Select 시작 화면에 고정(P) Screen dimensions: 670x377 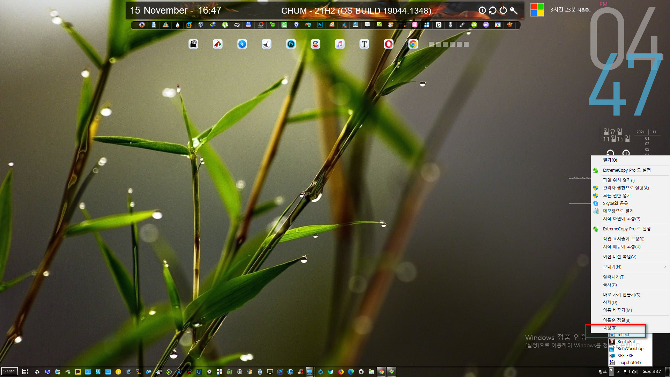(630, 219)
